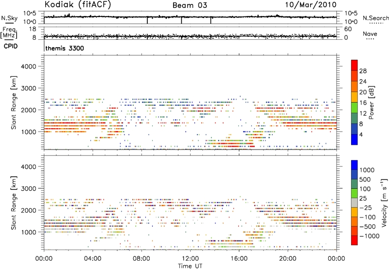389x269 pixels.
Task: Click '4000' on the power plot range axis
Action: click(x=29, y=67)
